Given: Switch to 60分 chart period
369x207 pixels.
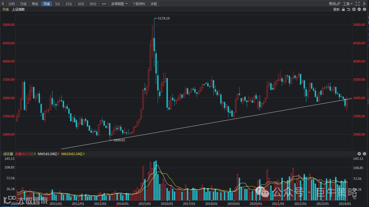Looking at the screenshot, I should (93, 4).
